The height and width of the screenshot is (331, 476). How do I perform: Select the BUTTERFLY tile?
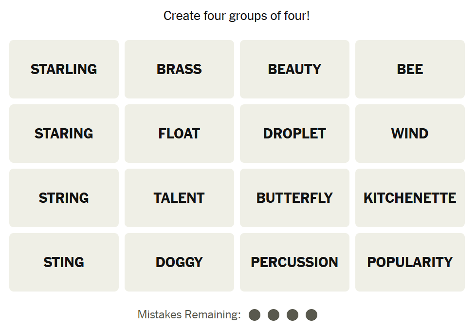294,198
